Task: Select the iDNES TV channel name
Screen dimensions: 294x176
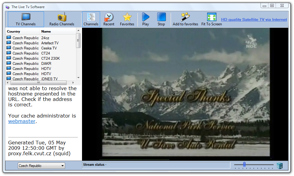Action: [x=49, y=79]
